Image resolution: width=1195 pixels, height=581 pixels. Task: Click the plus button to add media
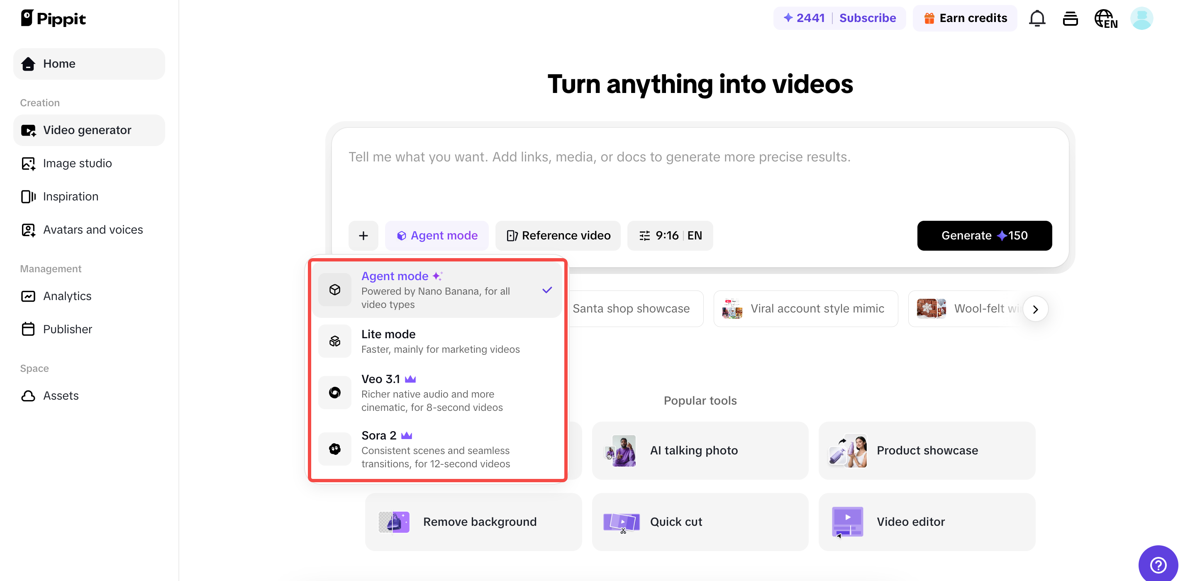[363, 235]
